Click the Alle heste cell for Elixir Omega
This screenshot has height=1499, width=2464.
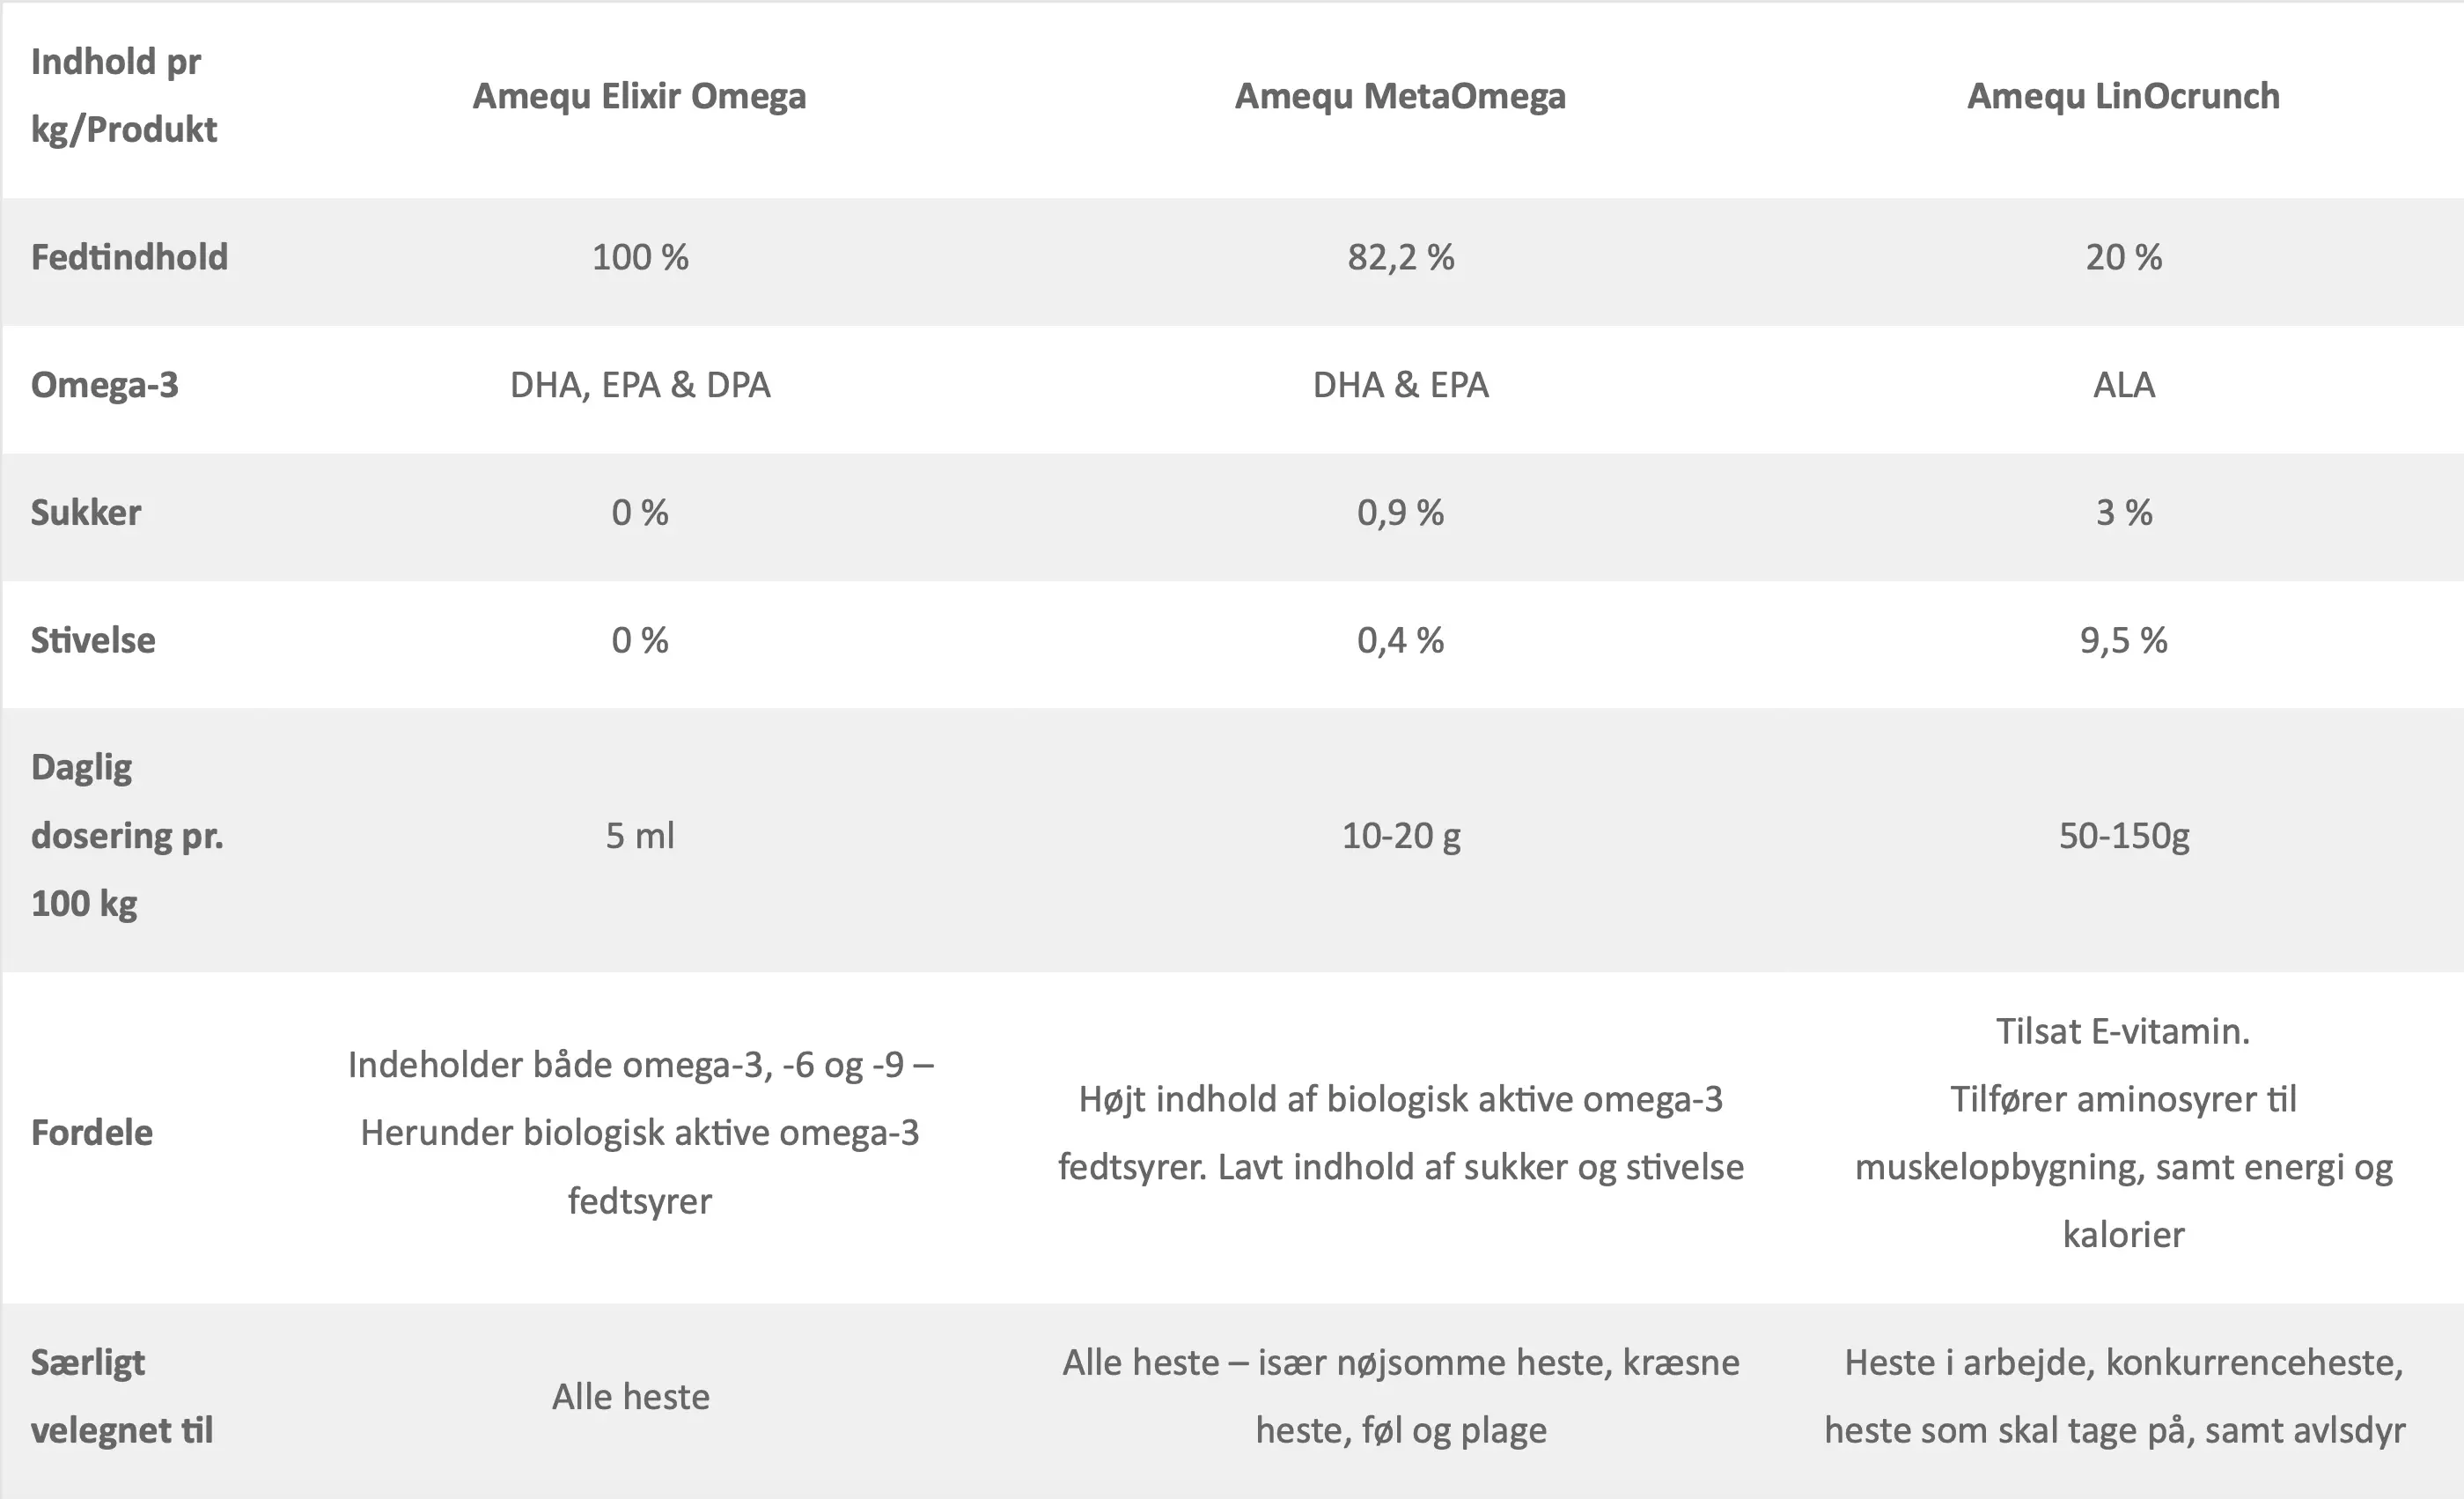[x=631, y=1397]
